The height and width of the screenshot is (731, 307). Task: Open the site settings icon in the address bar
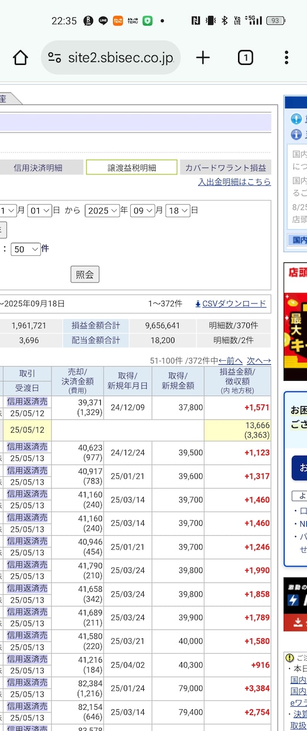(55, 58)
